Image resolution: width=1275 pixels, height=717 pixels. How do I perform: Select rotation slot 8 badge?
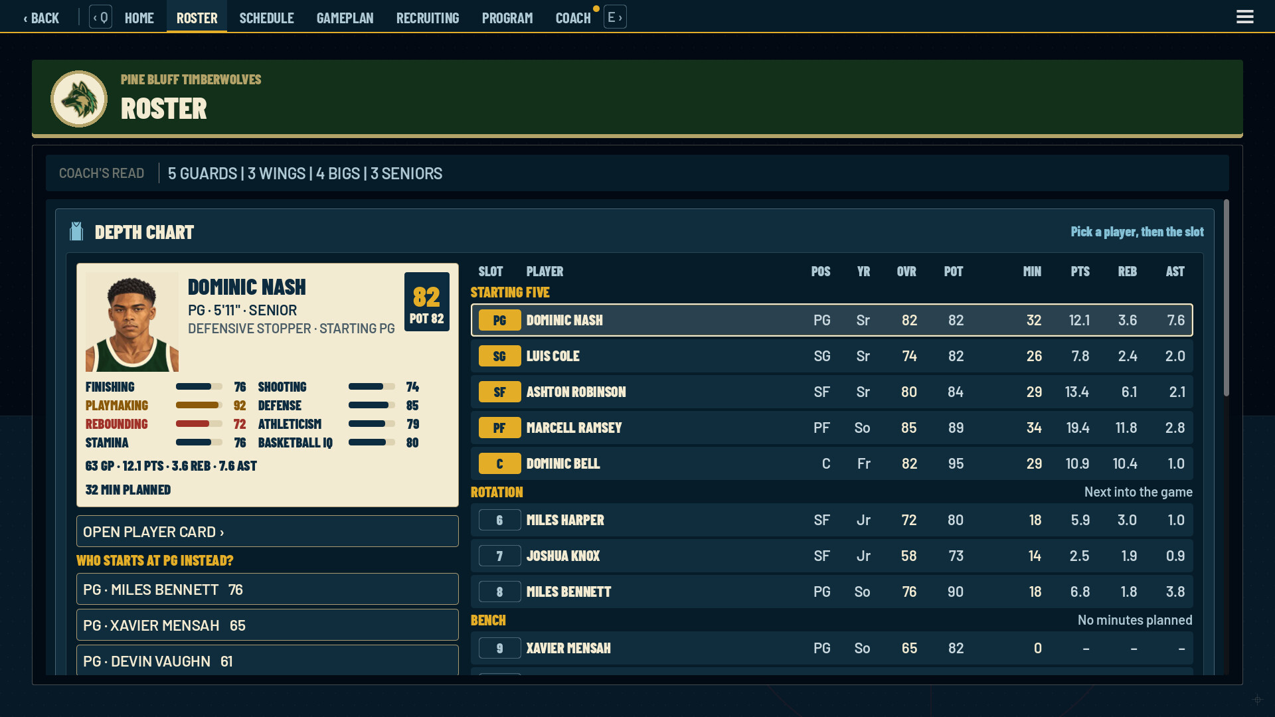tap(499, 592)
